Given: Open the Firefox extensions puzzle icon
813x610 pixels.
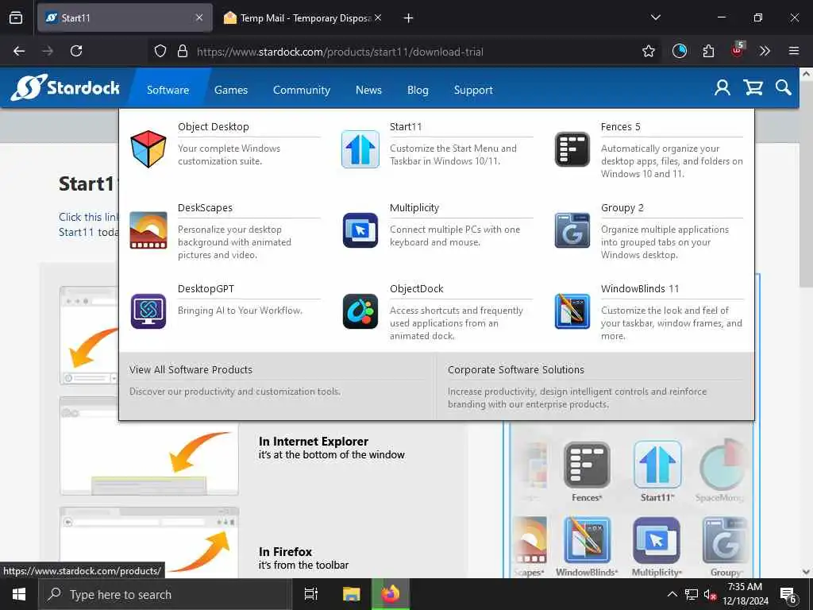Looking at the screenshot, I should point(708,51).
